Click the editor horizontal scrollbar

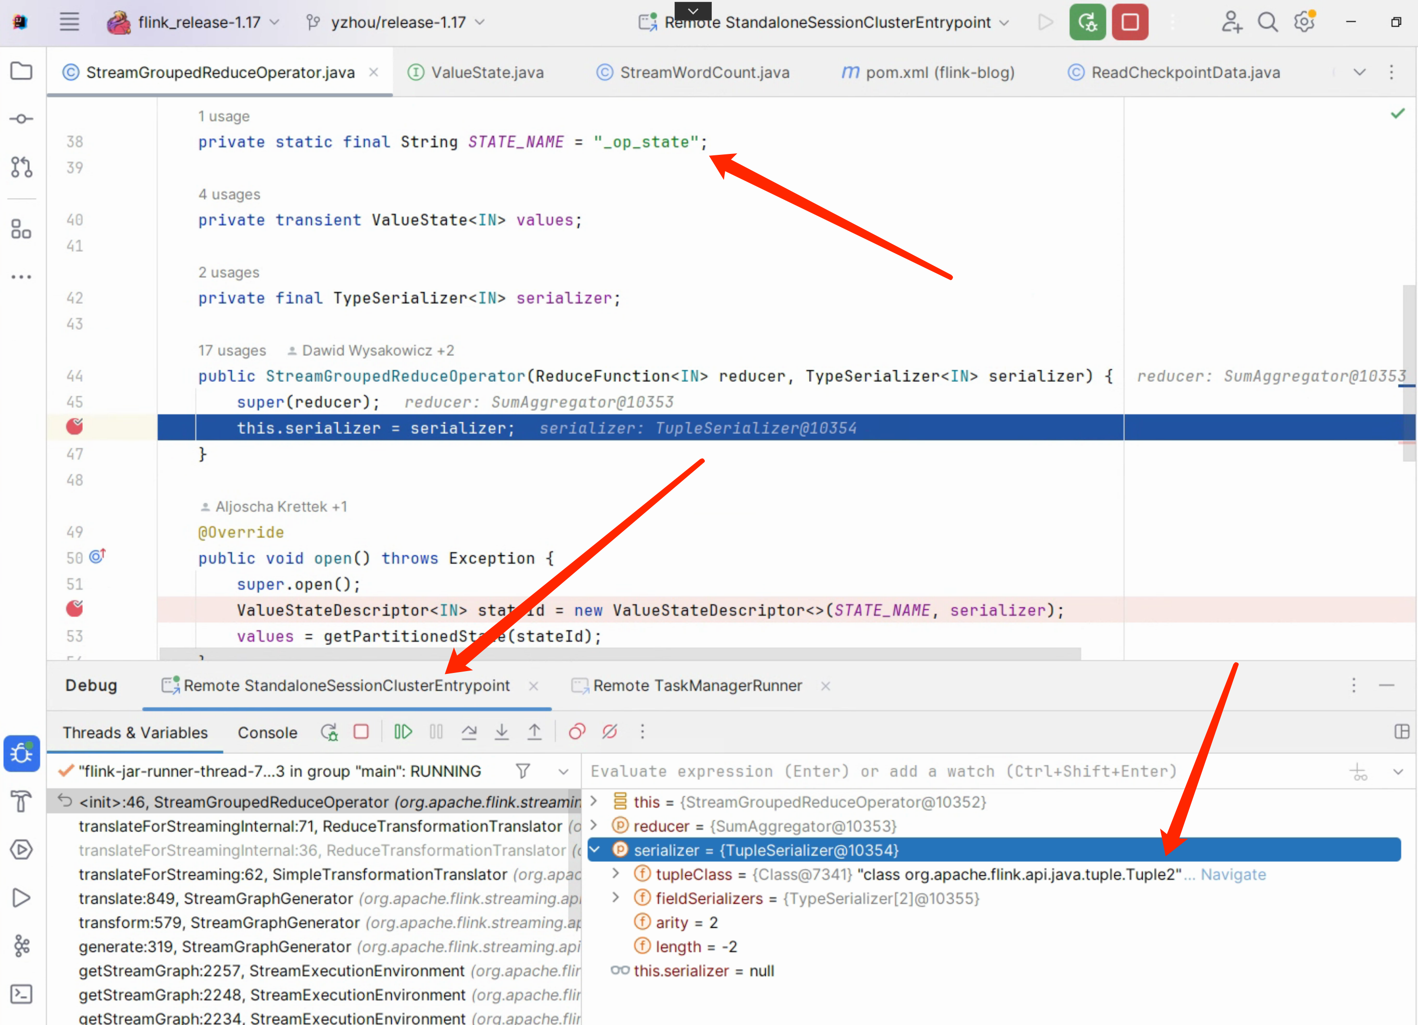pyautogui.click(x=620, y=654)
